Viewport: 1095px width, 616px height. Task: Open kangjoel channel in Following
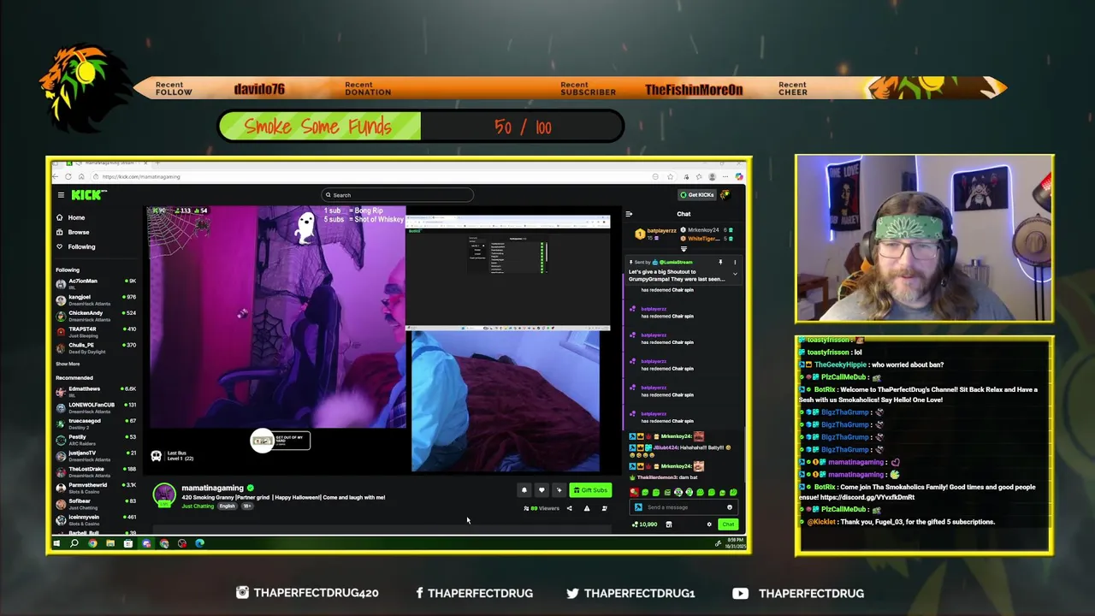point(96,299)
